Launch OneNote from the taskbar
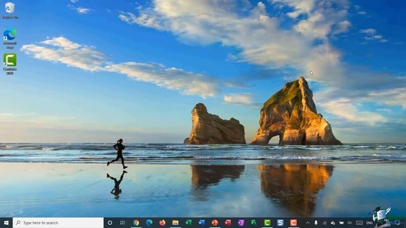 pyautogui.click(x=241, y=222)
